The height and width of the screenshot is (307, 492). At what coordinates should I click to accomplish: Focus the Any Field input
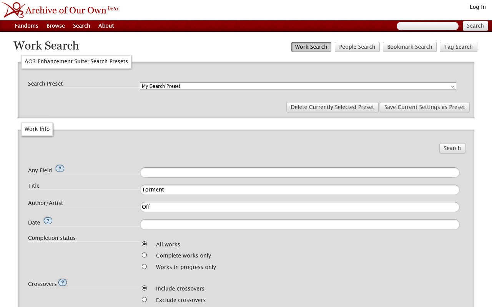click(x=300, y=173)
